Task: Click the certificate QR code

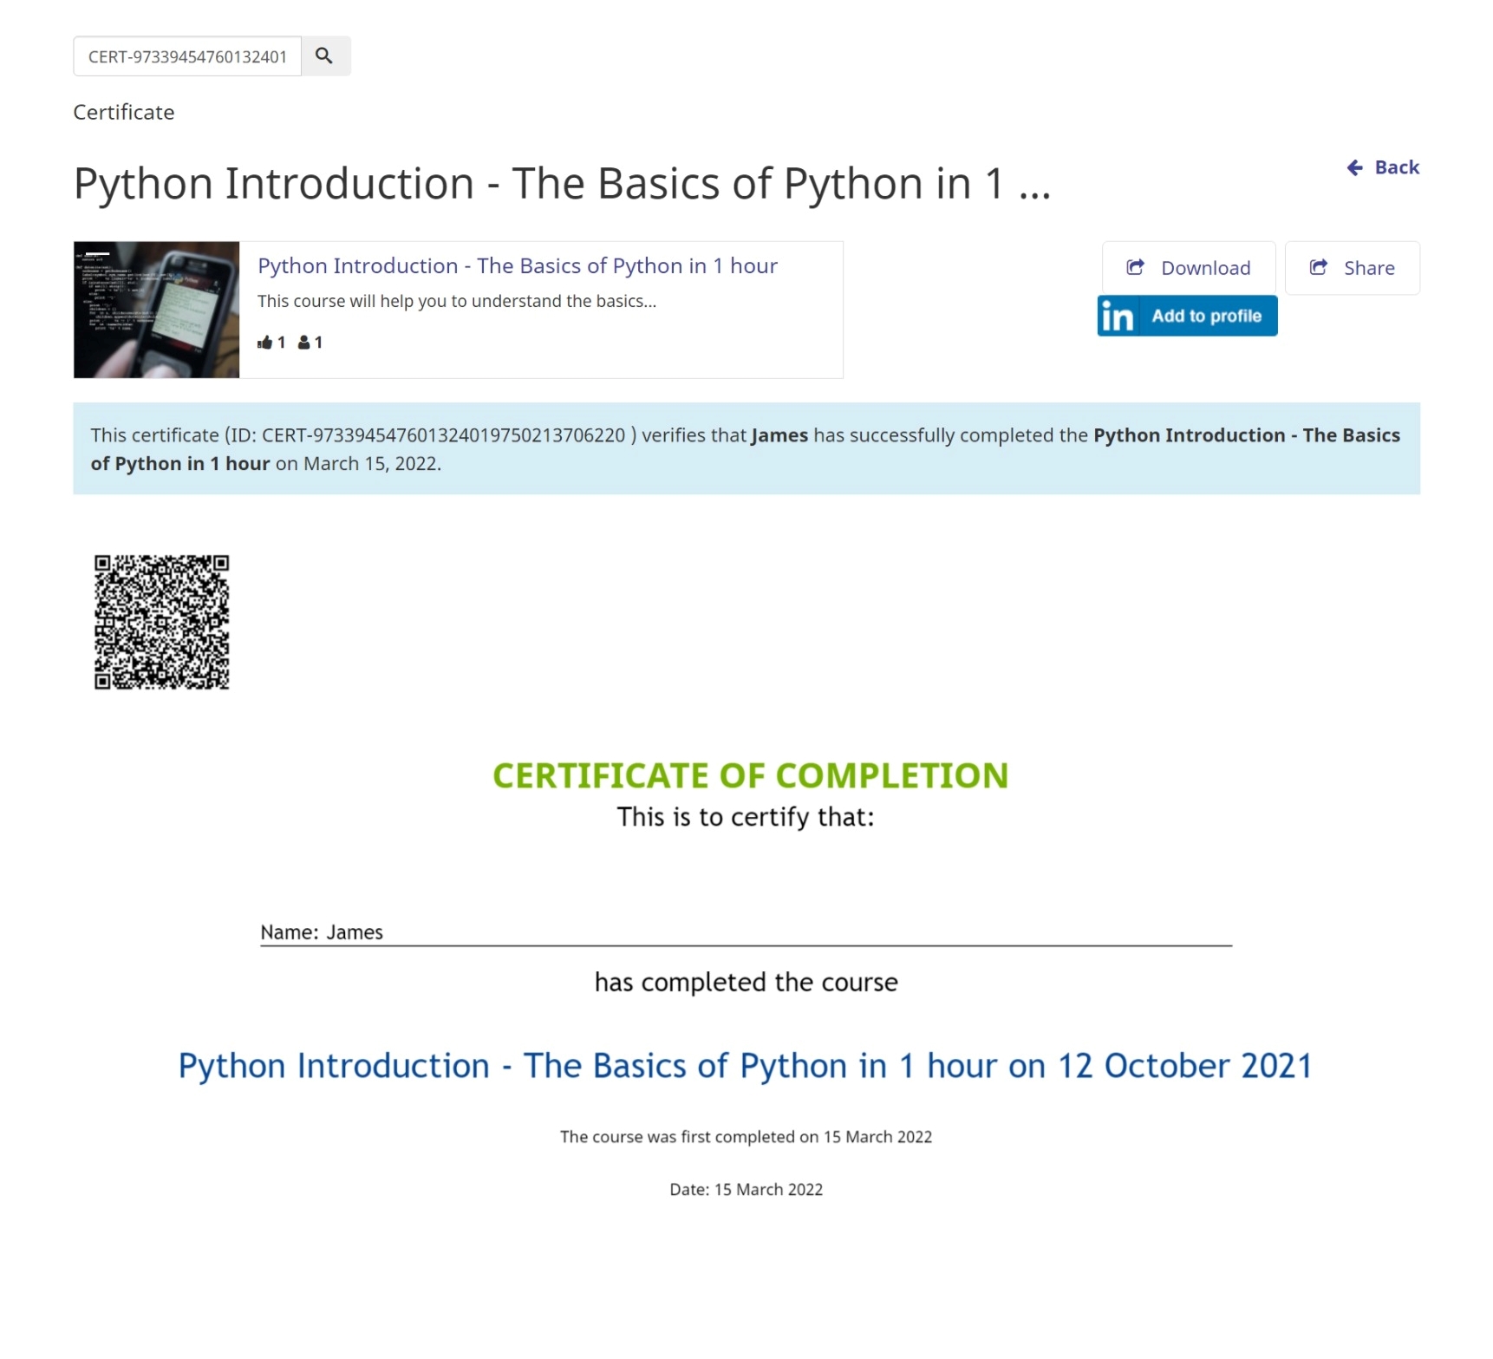Action: tap(161, 622)
